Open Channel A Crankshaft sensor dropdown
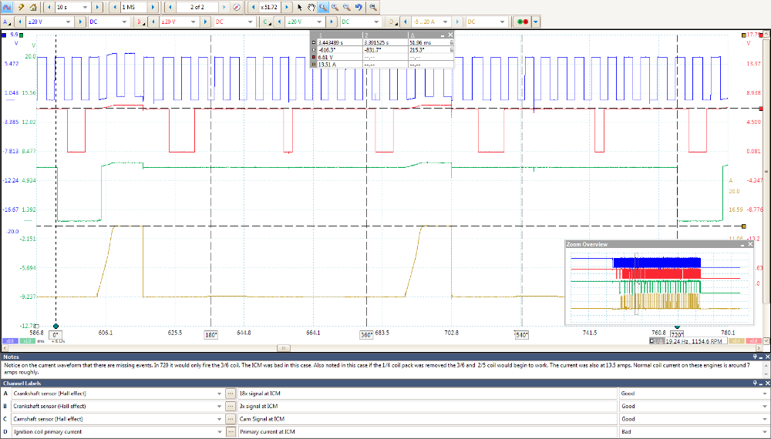The height and width of the screenshot is (439, 771). pyautogui.click(x=218, y=393)
